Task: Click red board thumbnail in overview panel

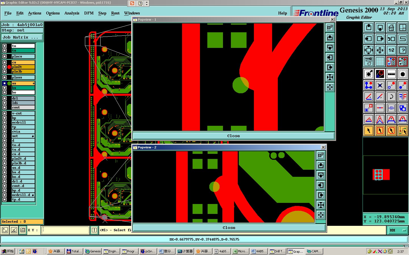Action: coord(381,175)
